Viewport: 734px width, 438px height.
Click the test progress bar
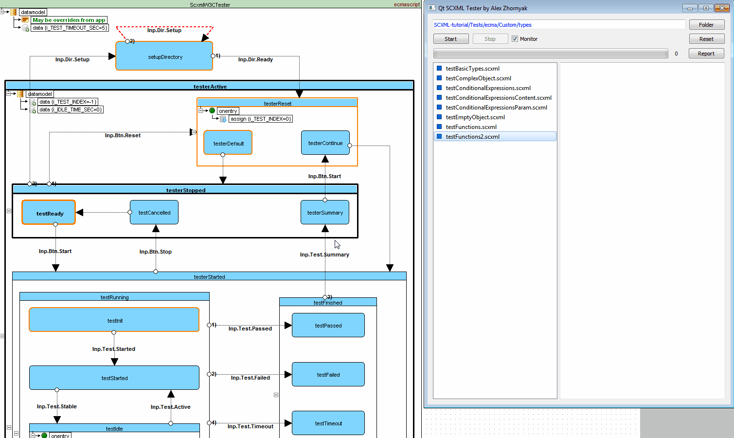pos(550,54)
